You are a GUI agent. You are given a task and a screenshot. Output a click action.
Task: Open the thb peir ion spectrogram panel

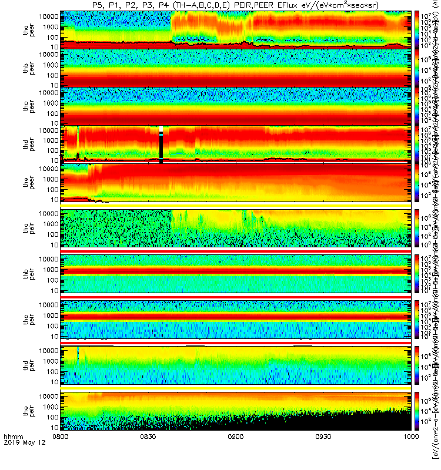pyautogui.click(x=236, y=274)
